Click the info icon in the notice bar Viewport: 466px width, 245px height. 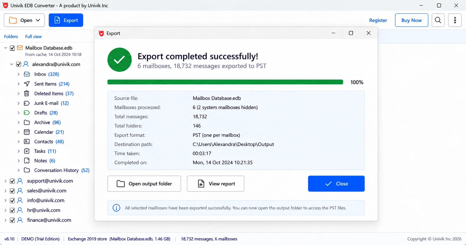tap(116, 208)
